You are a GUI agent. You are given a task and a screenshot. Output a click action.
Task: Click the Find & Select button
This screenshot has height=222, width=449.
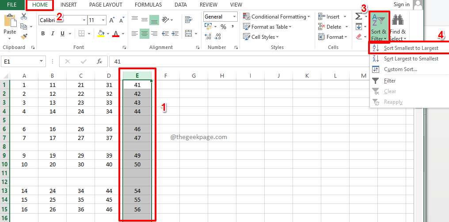pos(398,26)
